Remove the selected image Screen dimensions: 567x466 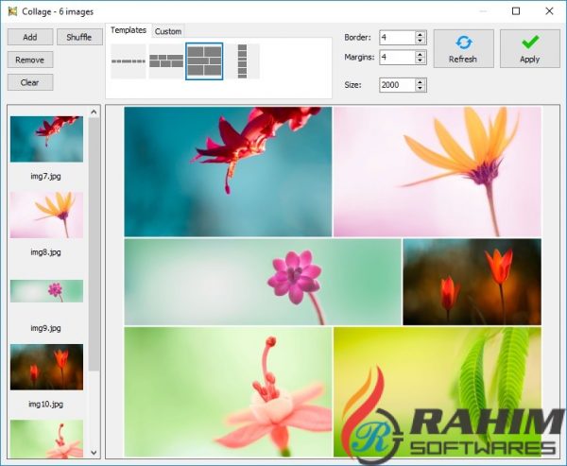pos(30,60)
